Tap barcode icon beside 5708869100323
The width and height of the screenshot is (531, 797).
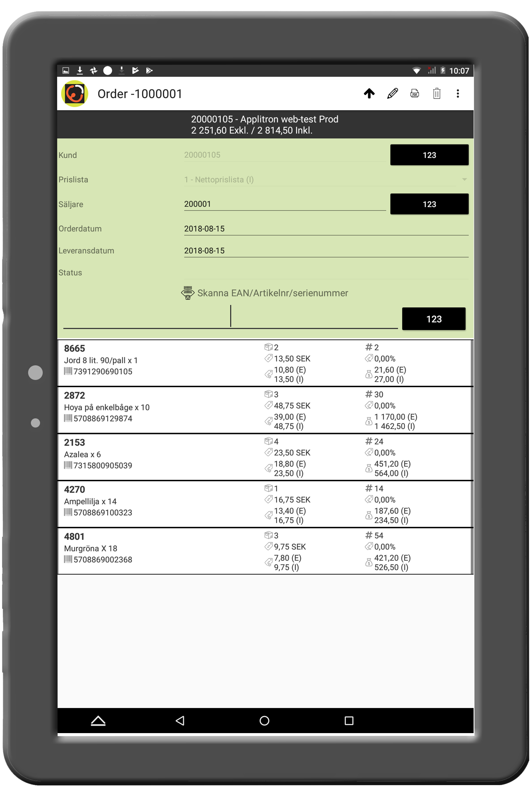pos(68,512)
